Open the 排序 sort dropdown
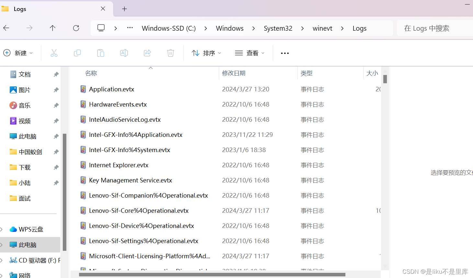This screenshot has width=473, height=278. [x=206, y=53]
